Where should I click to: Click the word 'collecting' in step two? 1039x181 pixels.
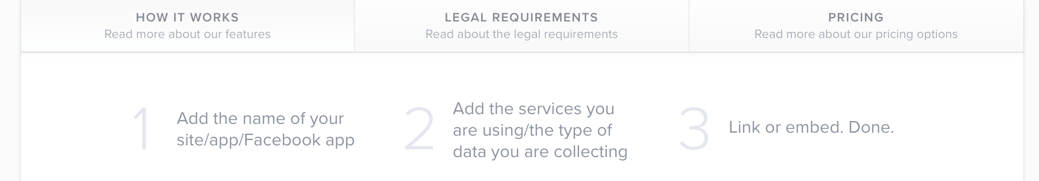(591, 152)
